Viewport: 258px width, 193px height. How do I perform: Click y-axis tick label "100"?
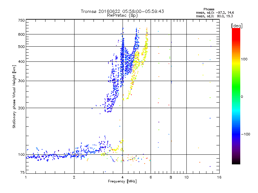coord(22,154)
